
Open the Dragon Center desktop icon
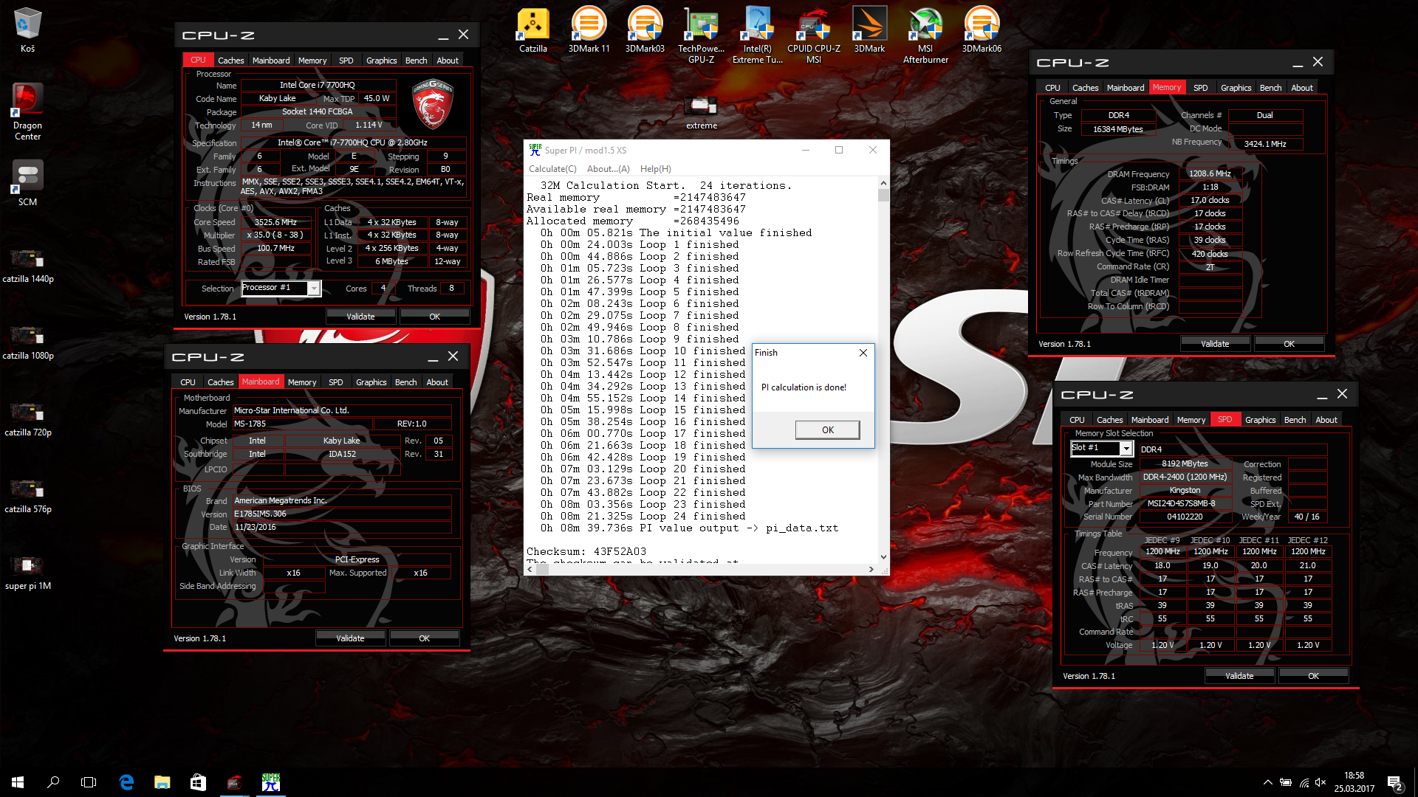click(x=27, y=111)
